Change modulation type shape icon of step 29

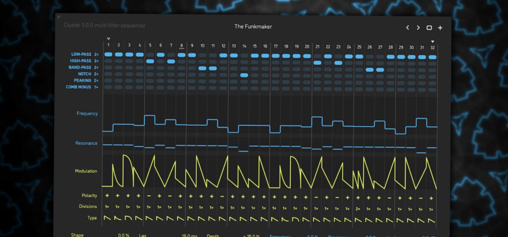click(x=400, y=220)
